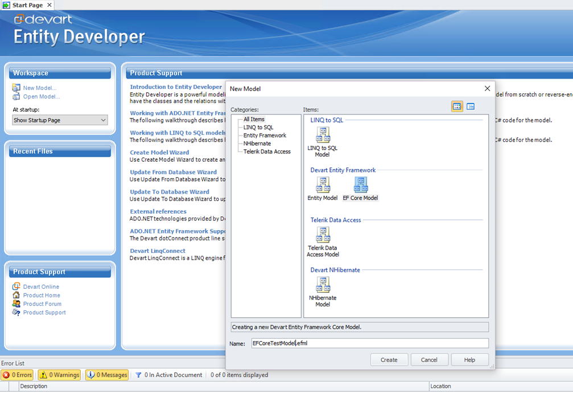
Task: Click the Product Home house icon
Action: 16,295
